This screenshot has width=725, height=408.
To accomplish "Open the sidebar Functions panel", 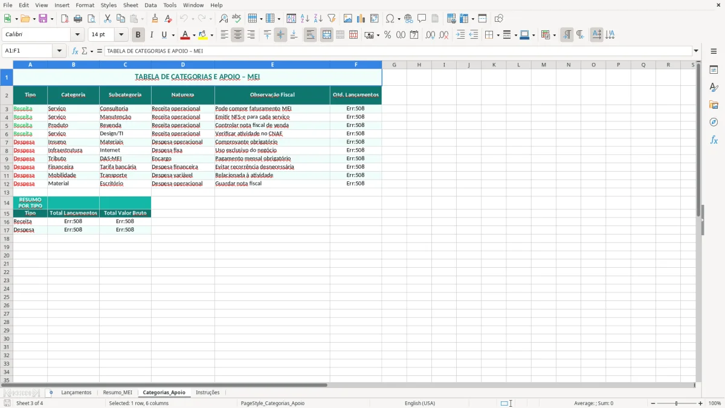I will coord(714,140).
